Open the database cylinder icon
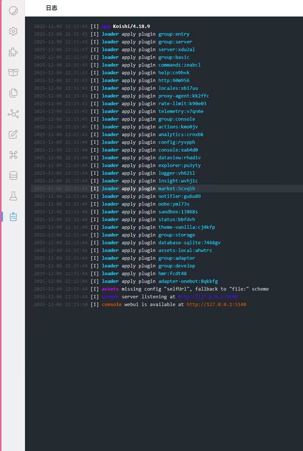303x451 pixels. click(x=13, y=175)
